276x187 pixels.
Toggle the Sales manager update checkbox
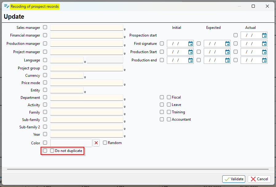point(45,27)
